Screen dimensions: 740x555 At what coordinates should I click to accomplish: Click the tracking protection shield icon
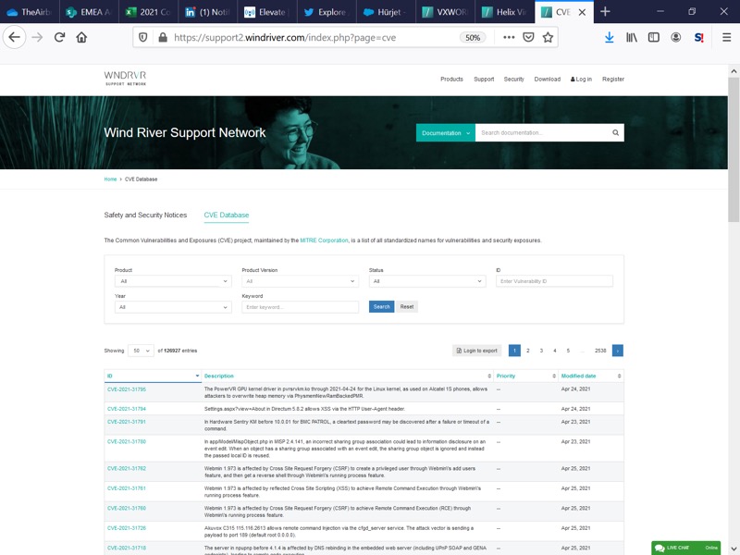pos(143,37)
